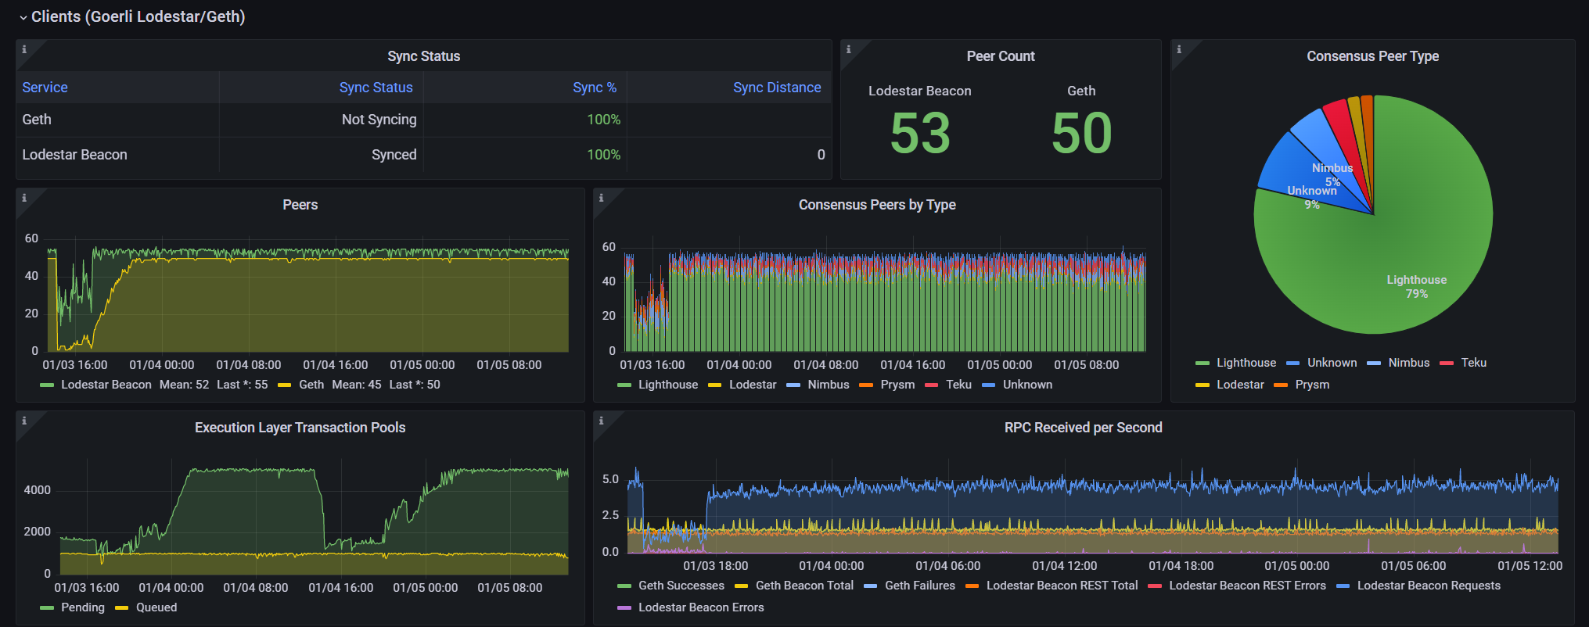Open RPC Received per Second title menu
This screenshot has height=627, width=1589.
coord(1083,428)
